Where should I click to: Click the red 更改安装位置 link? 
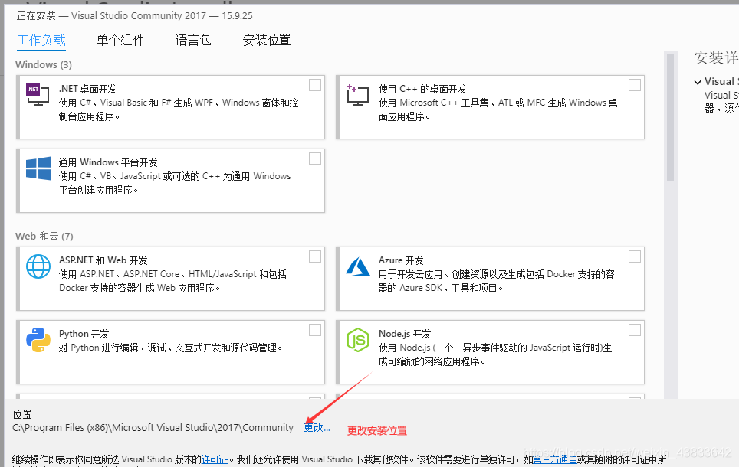(376, 430)
